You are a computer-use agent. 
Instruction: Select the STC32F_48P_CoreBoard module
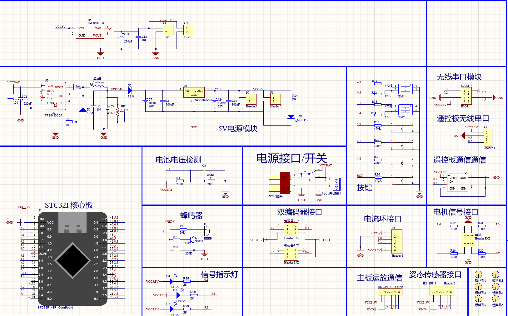click(72, 259)
